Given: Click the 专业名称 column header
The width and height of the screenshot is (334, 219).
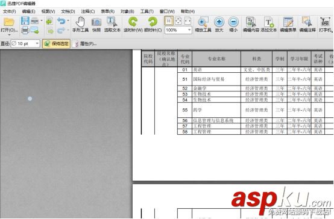Looking at the screenshot, I should tap(216, 59).
